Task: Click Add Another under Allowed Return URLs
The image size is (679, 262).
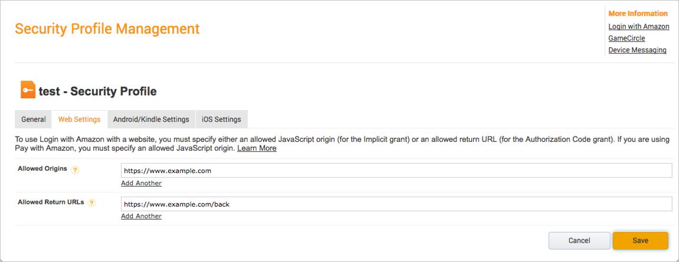Action: click(x=141, y=216)
